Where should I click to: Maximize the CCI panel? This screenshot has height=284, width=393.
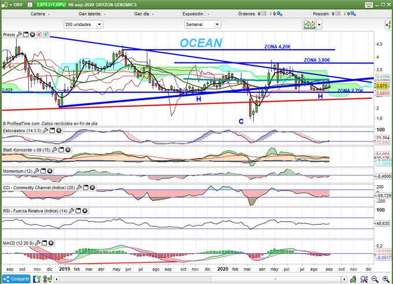tap(86, 188)
